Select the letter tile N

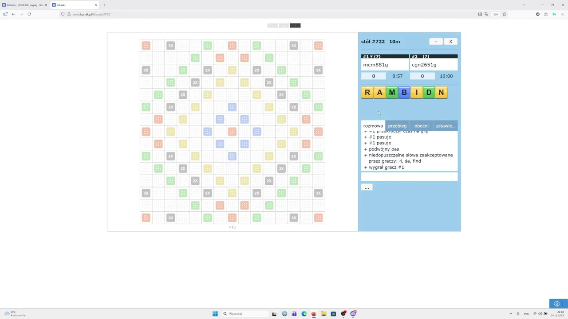(x=441, y=93)
